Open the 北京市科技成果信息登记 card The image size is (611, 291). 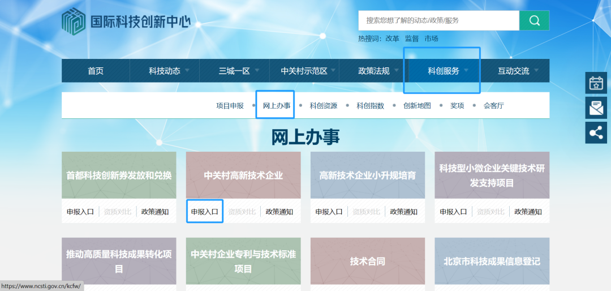(492, 261)
